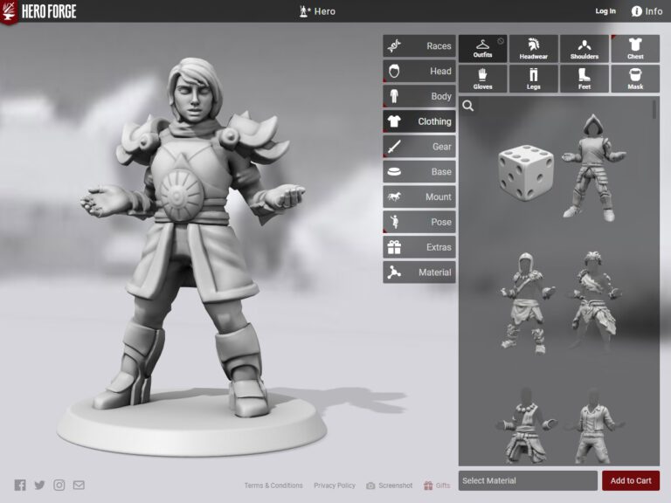Open the Material category
Screen dimensions: 671x503
pyautogui.click(x=419, y=272)
